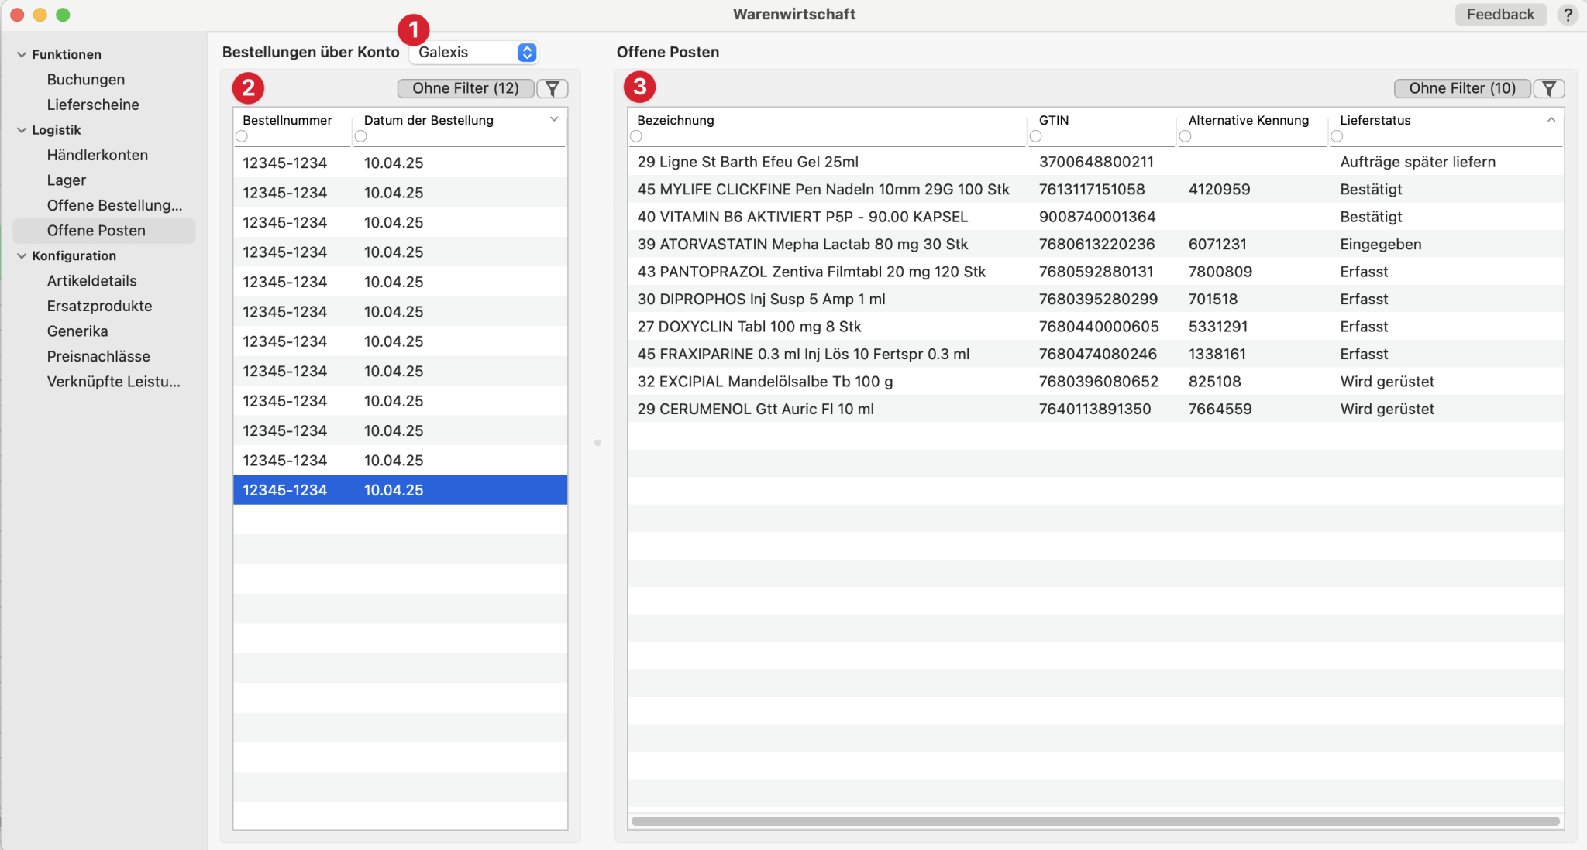This screenshot has width=1587, height=850.
Task: Click alternative Kennung 6071231
Action: [1217, 244]
